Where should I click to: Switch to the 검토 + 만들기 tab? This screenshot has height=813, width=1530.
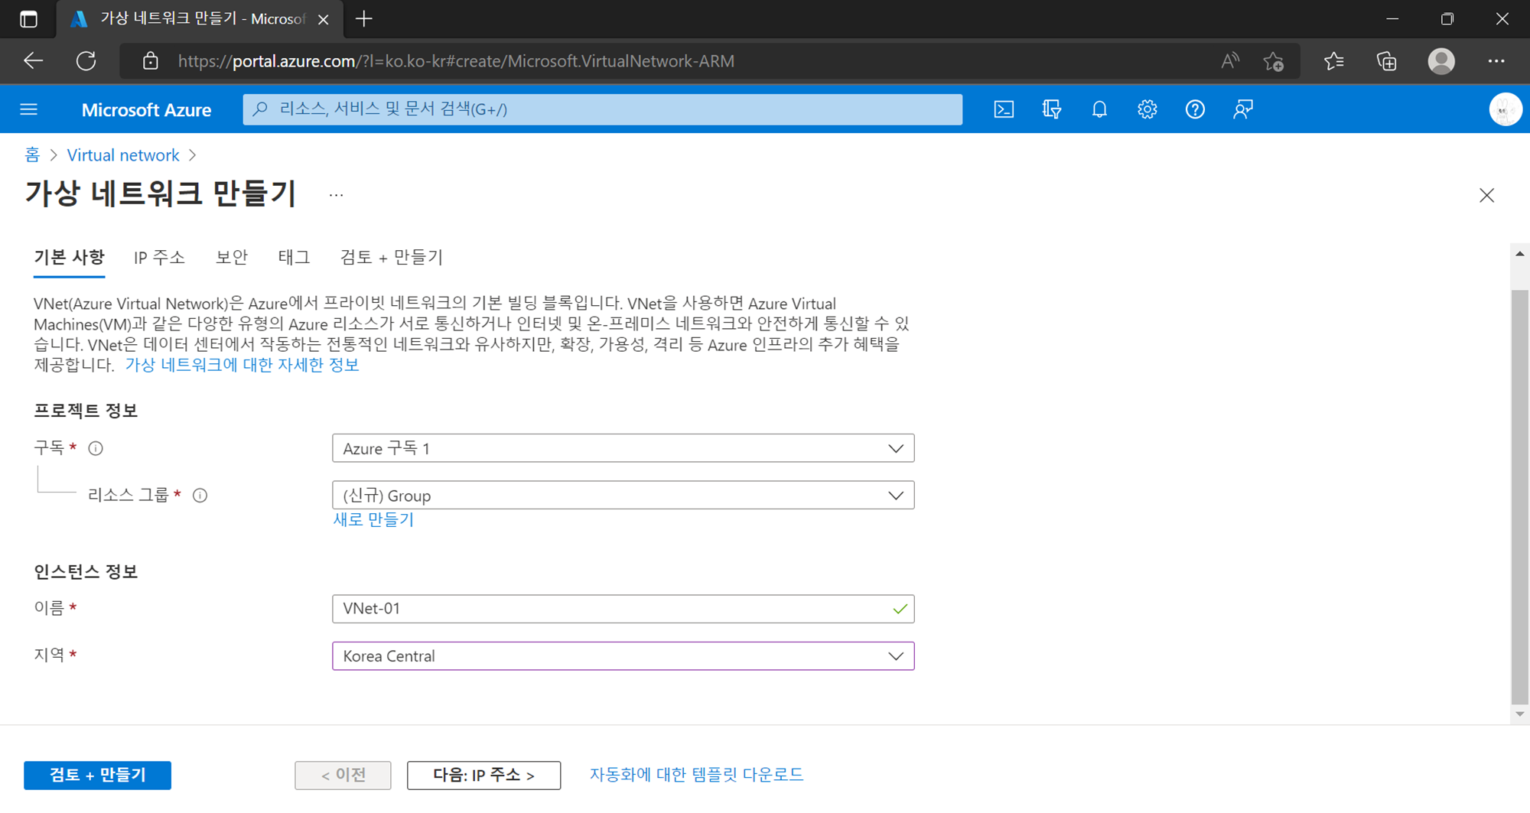coord(392,257)
